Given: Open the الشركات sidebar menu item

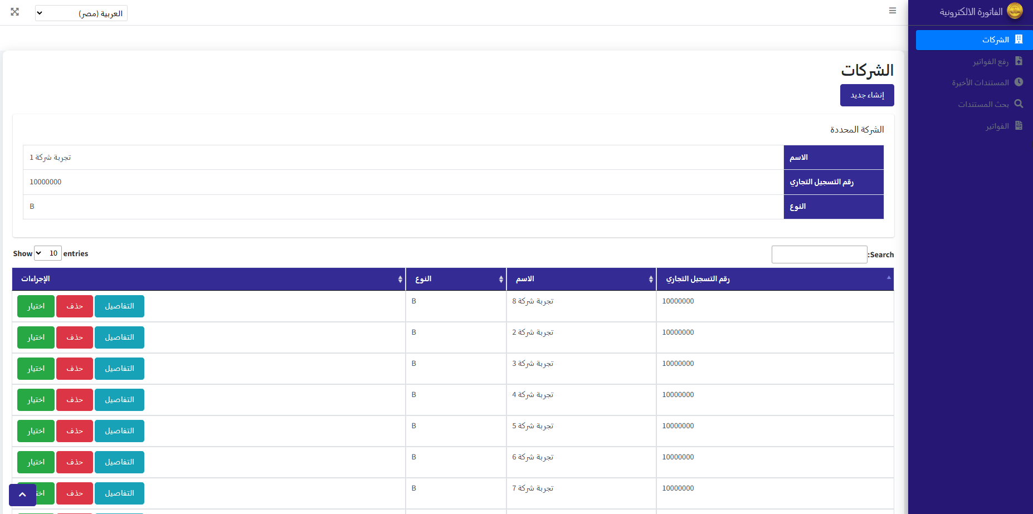Looking at the screenshot, I should coord(974,40).
